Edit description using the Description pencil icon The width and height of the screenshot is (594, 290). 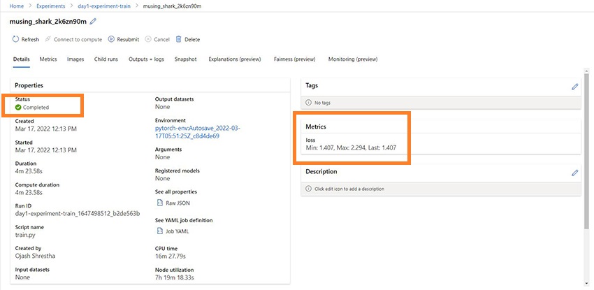click(574, 173)
